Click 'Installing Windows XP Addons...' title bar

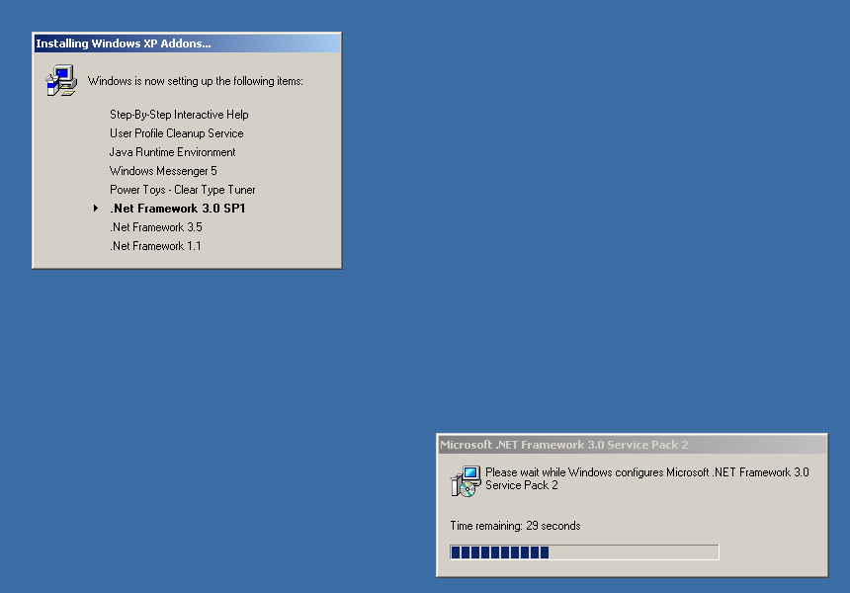(187, 43)
